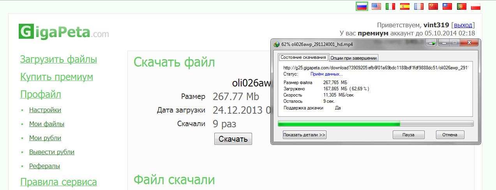This screenshot has height=190, width=496.
Task: Open the Опции при завершении tab
Action: 353,58
